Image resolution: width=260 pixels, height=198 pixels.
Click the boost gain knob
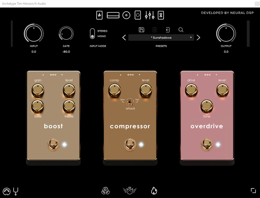(x=38, y=90)
